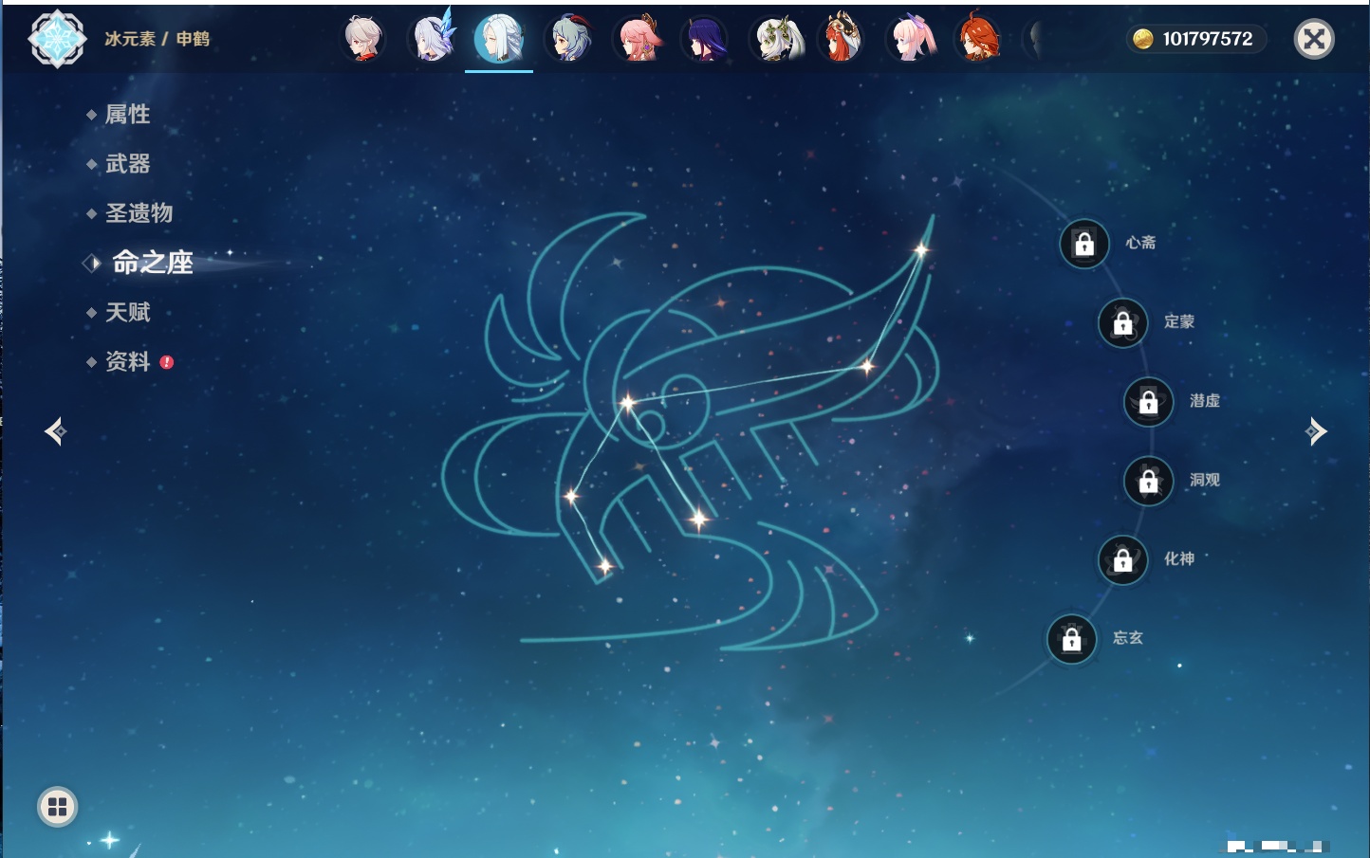Viewport: 1370px width, 858px height.
Task: Click the Mora amount 101797572
Action: tap(1208, 39)
